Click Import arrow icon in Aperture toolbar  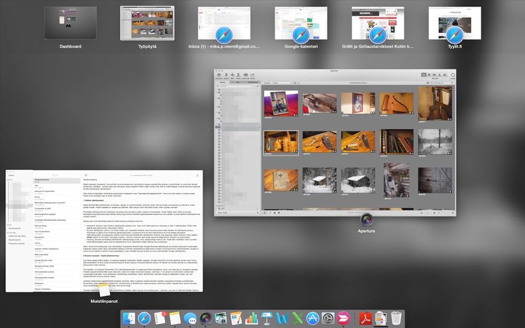226,75
